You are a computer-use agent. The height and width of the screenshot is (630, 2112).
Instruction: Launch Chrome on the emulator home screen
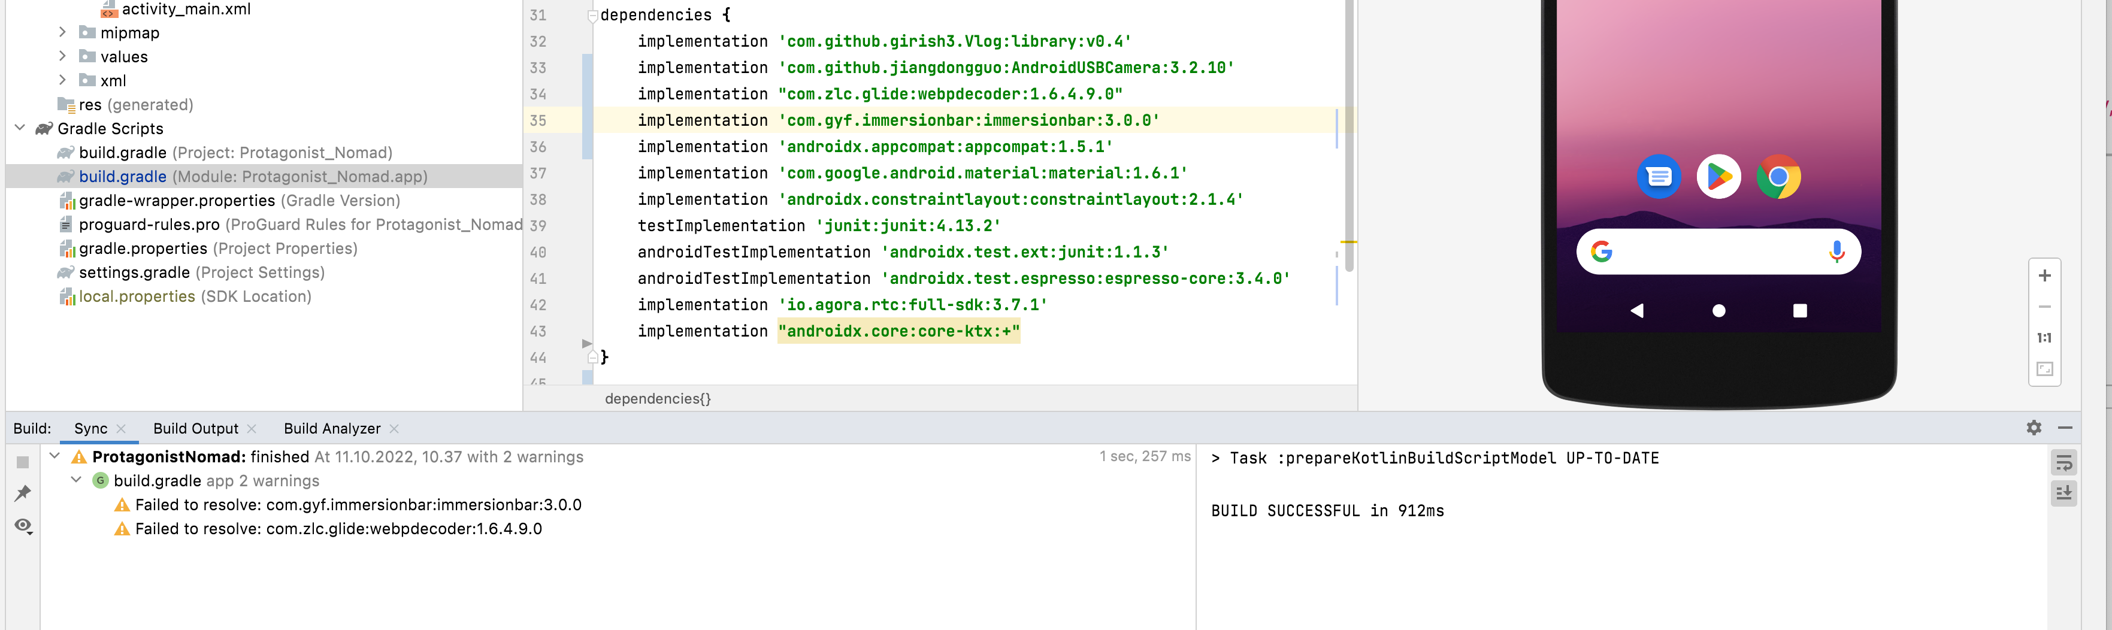pos(1778,176)
